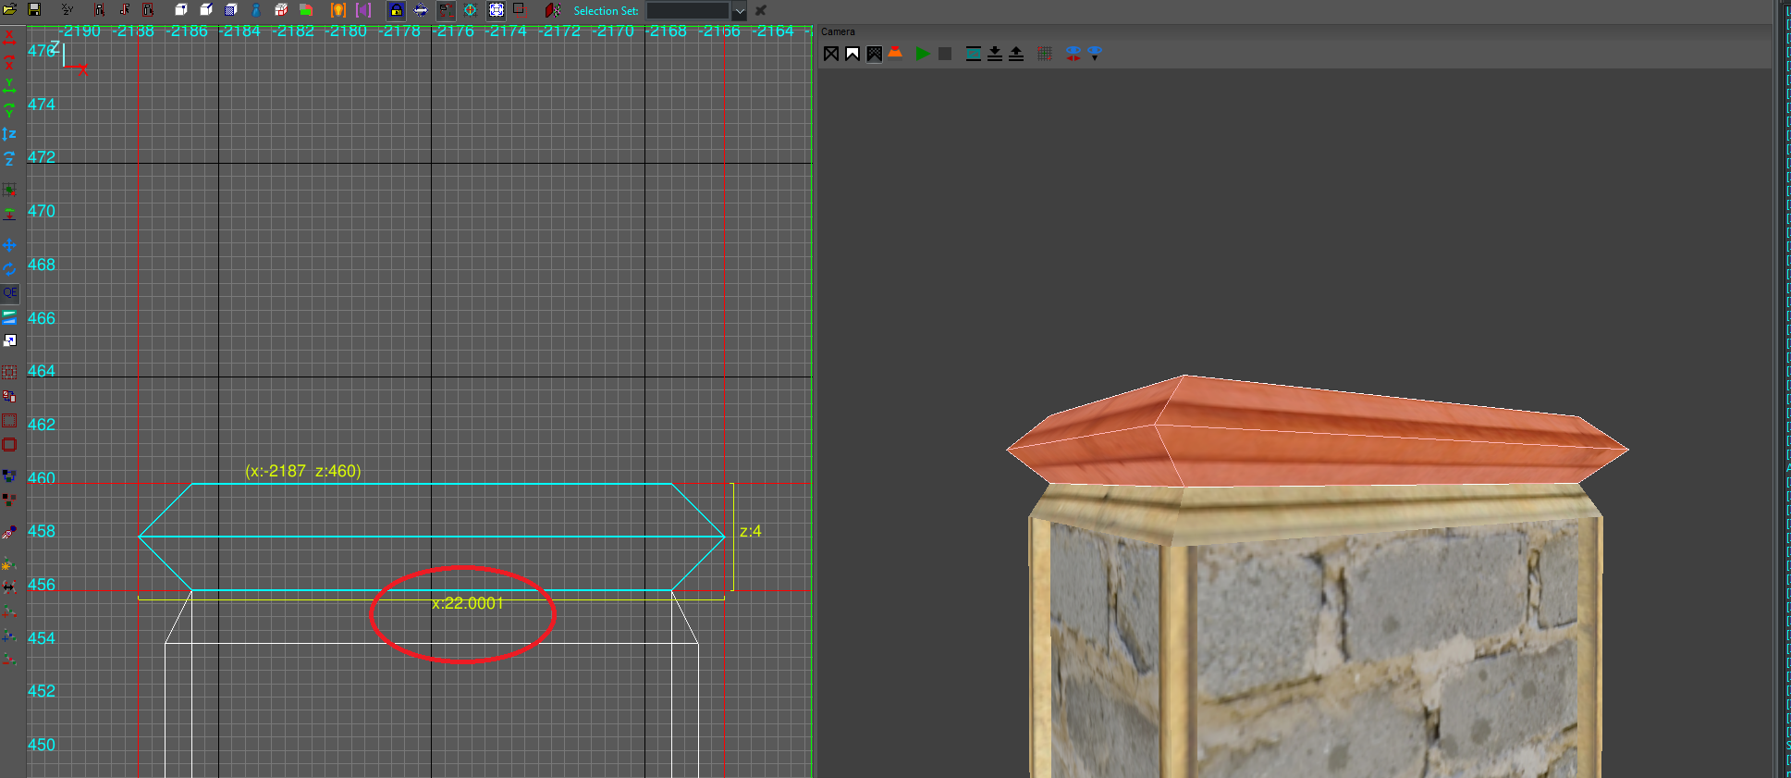
Task: Switch camera to wireframe render mode
Action: tap(831, 54)
